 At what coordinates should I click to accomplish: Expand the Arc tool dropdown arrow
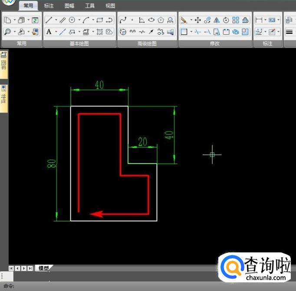point(92,20)
